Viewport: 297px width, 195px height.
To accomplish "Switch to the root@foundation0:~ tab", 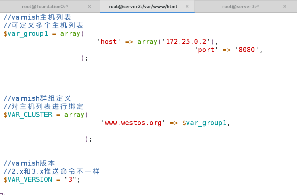I will pyautogui.click(x=45, y=7).
